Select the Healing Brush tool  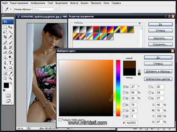point(5,43)
